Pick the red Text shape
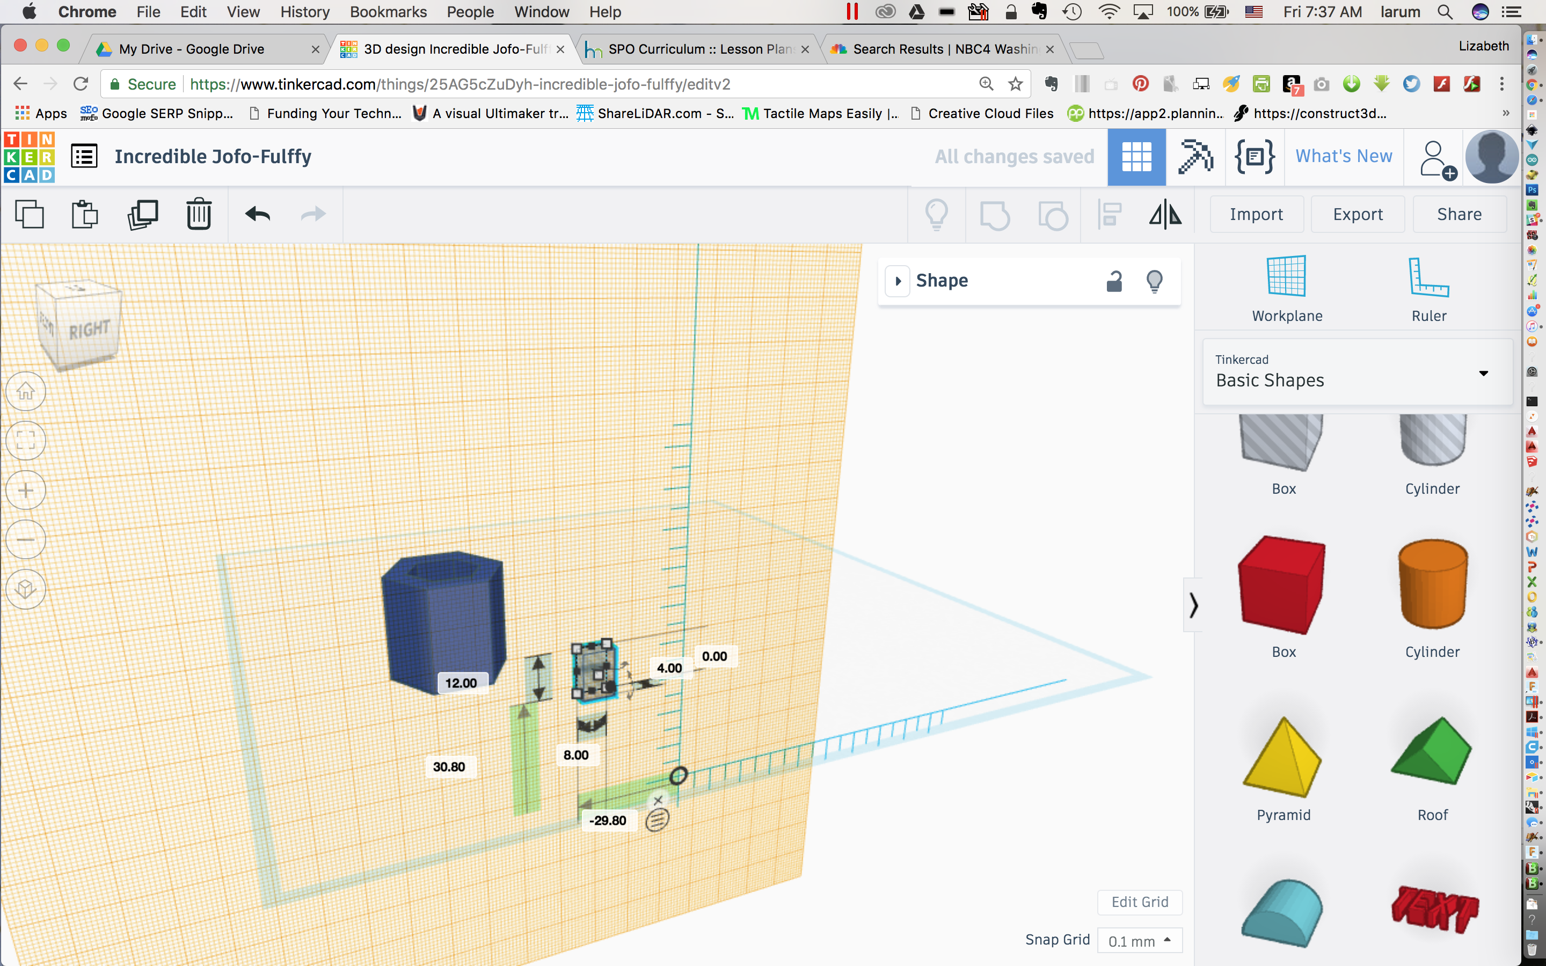The width and height of the screenshot is (1546, 966). pyautogui.click(x=1434, y=910)
